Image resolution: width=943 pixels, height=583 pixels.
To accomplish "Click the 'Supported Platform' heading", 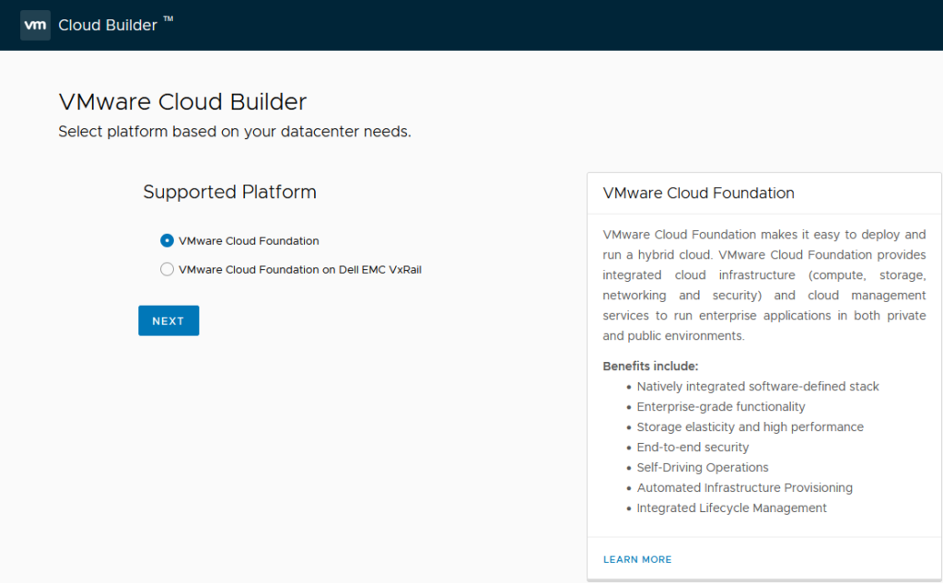I will coord(229,192).
